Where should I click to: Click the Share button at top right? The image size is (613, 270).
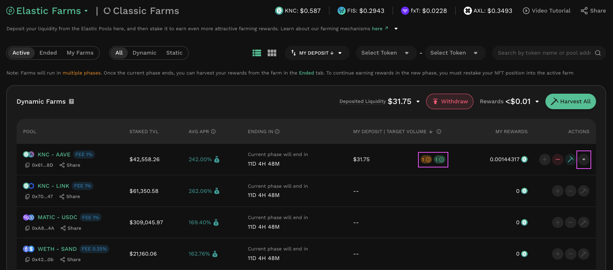(593, 11)
